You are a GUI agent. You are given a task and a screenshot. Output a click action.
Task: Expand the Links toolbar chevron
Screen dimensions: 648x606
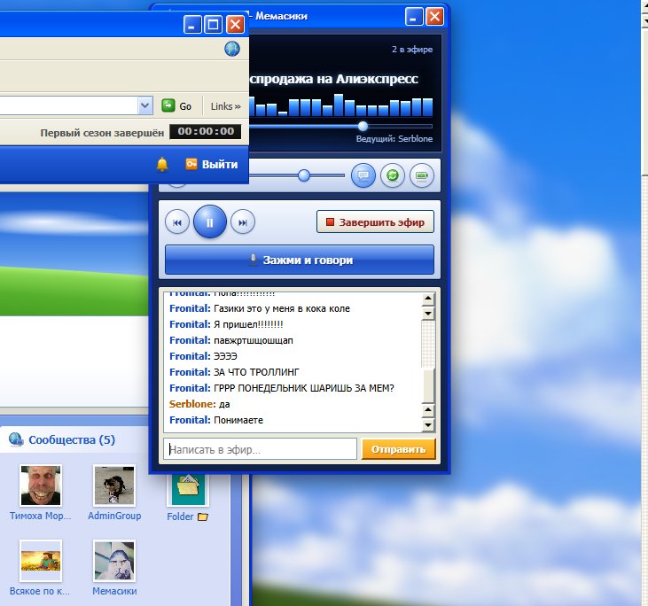point(226,106)
